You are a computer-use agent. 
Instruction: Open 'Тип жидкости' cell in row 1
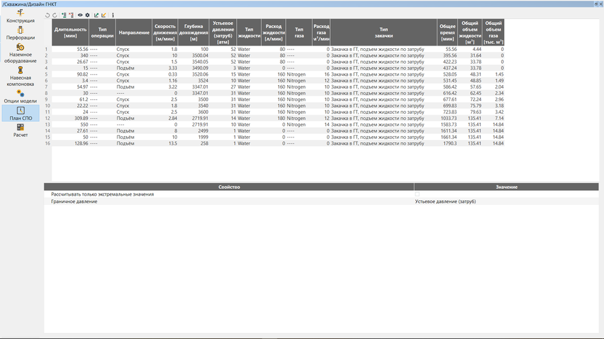pyautogui.click(x=248, y=49)
